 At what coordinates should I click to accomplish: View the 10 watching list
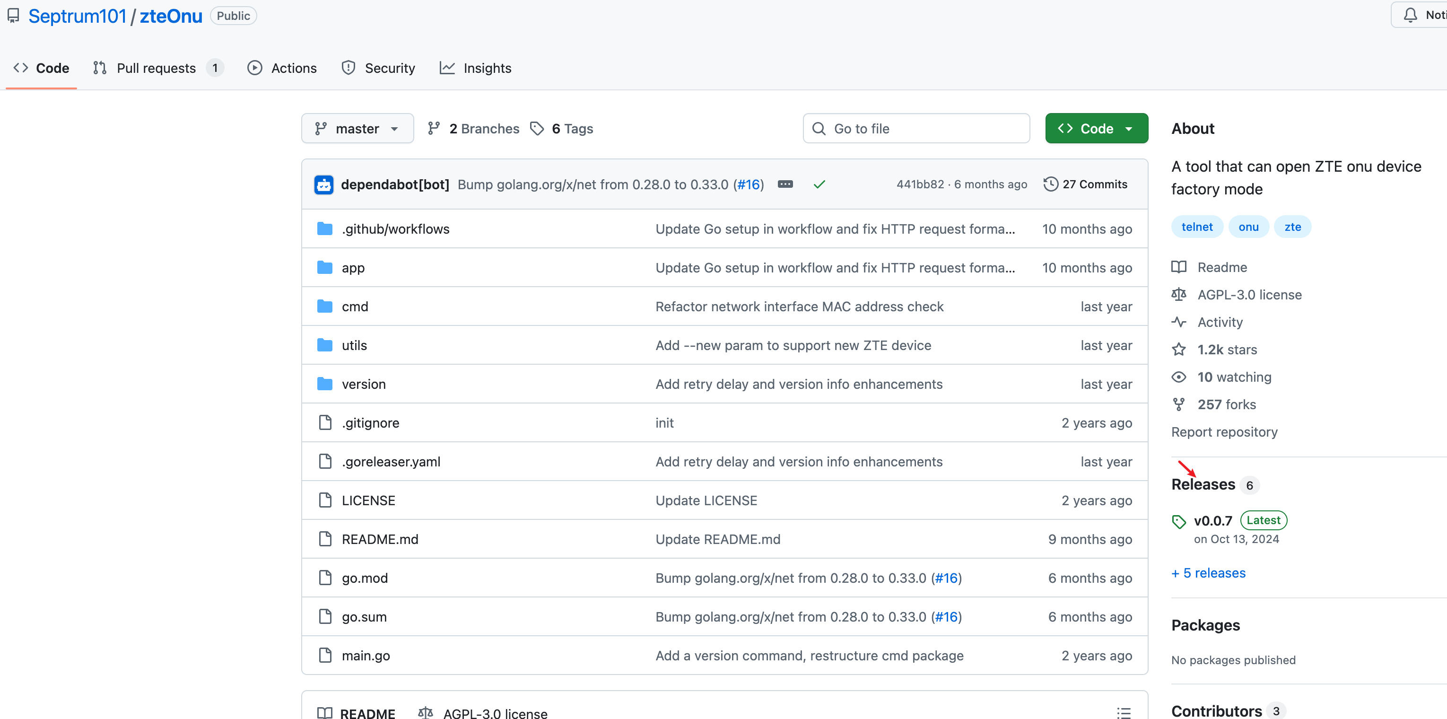(1221, 377)
